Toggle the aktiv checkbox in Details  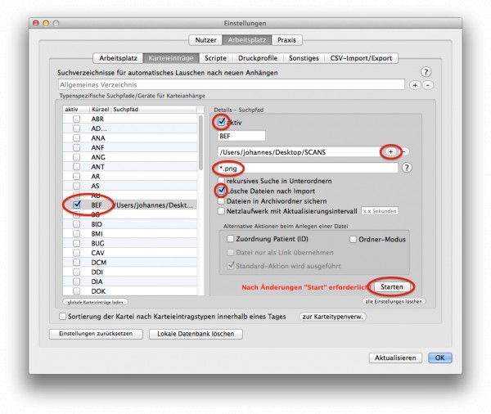(x=222, y=122)
